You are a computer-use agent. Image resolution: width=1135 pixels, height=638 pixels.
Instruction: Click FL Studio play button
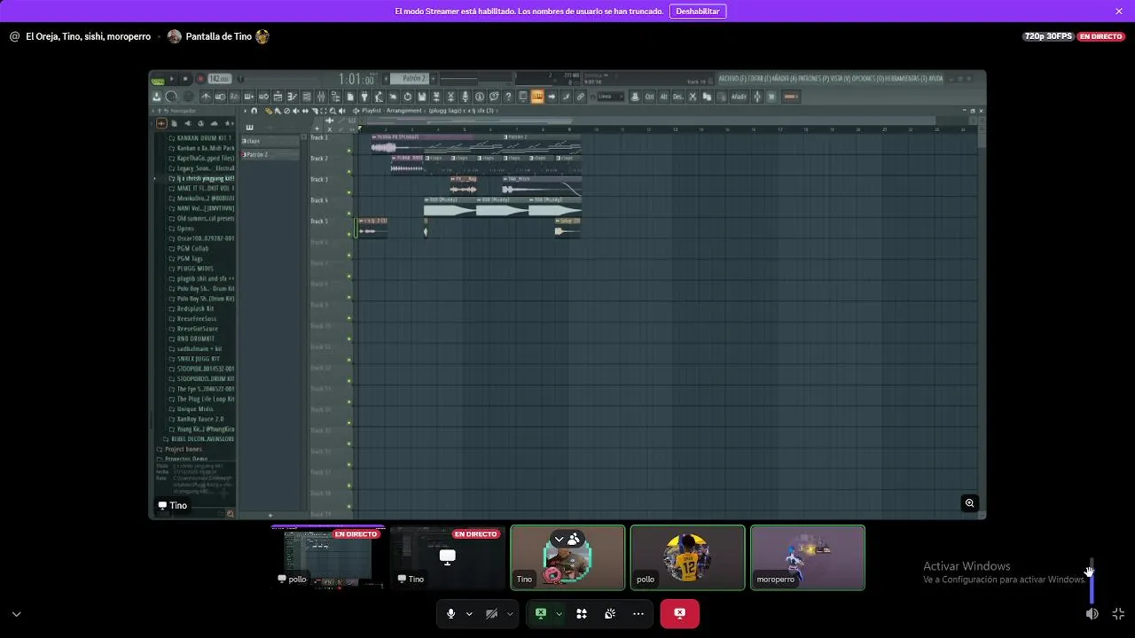pos(172,79)
